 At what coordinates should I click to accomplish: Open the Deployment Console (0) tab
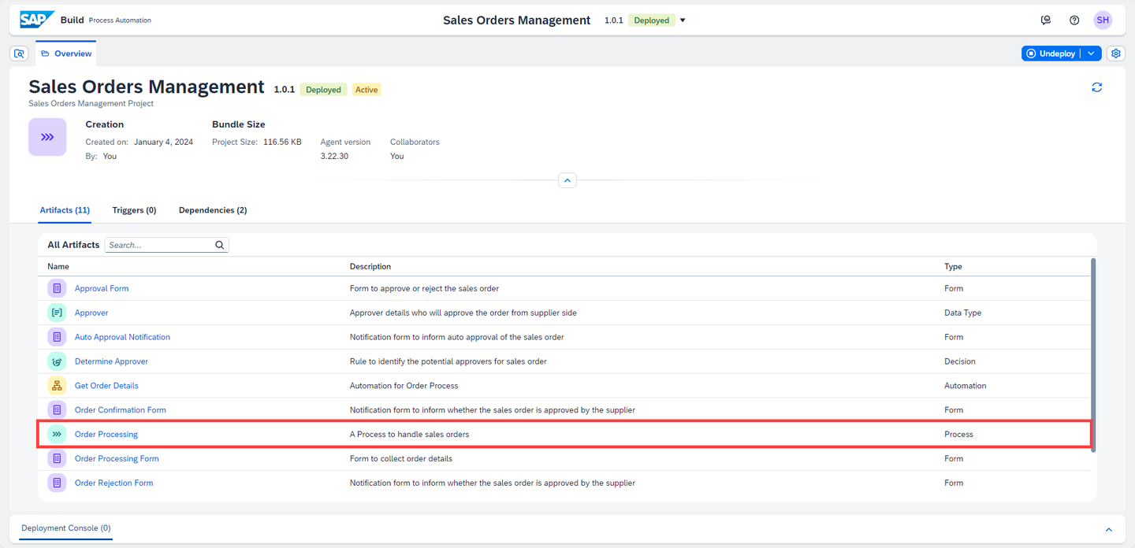(66, 528)
